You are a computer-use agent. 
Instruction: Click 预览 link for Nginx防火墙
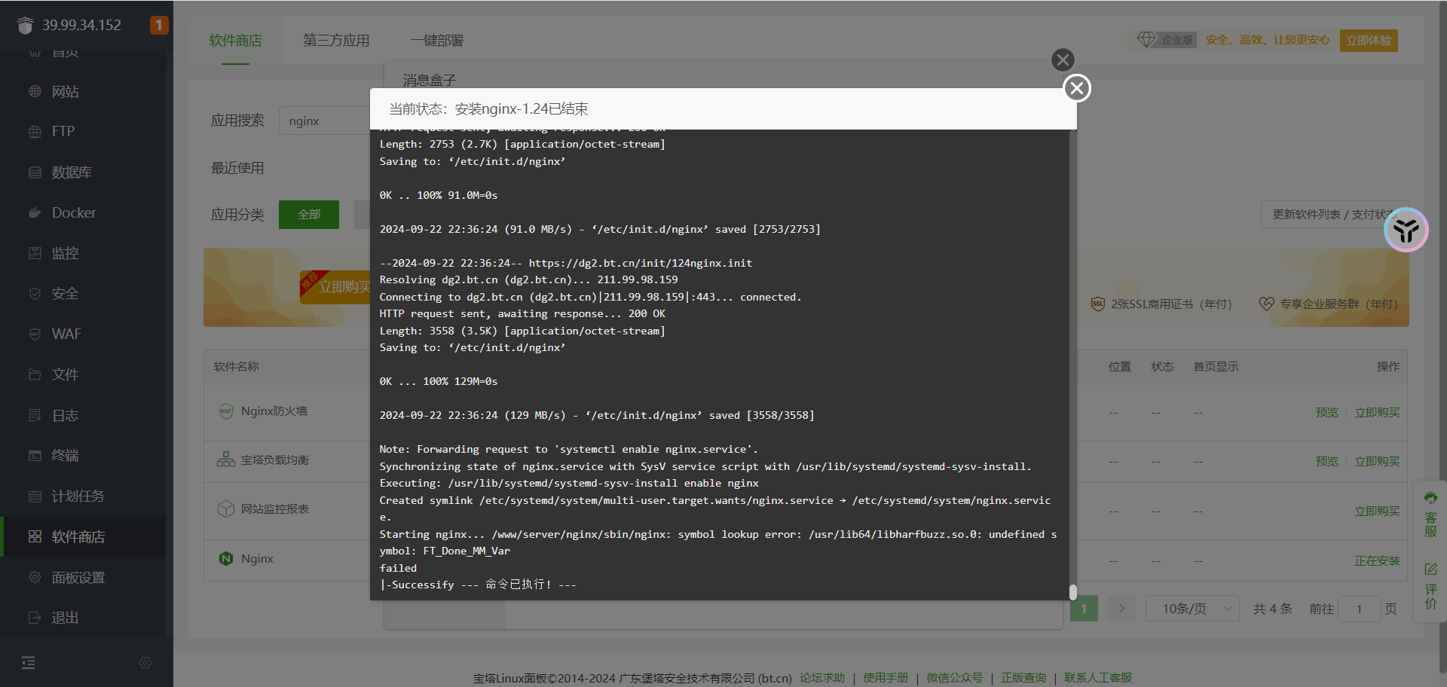1327,413
